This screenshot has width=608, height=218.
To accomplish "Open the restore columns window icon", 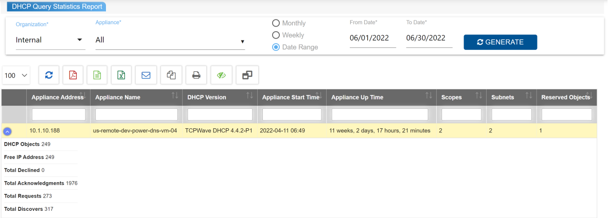I will [247, 75].
